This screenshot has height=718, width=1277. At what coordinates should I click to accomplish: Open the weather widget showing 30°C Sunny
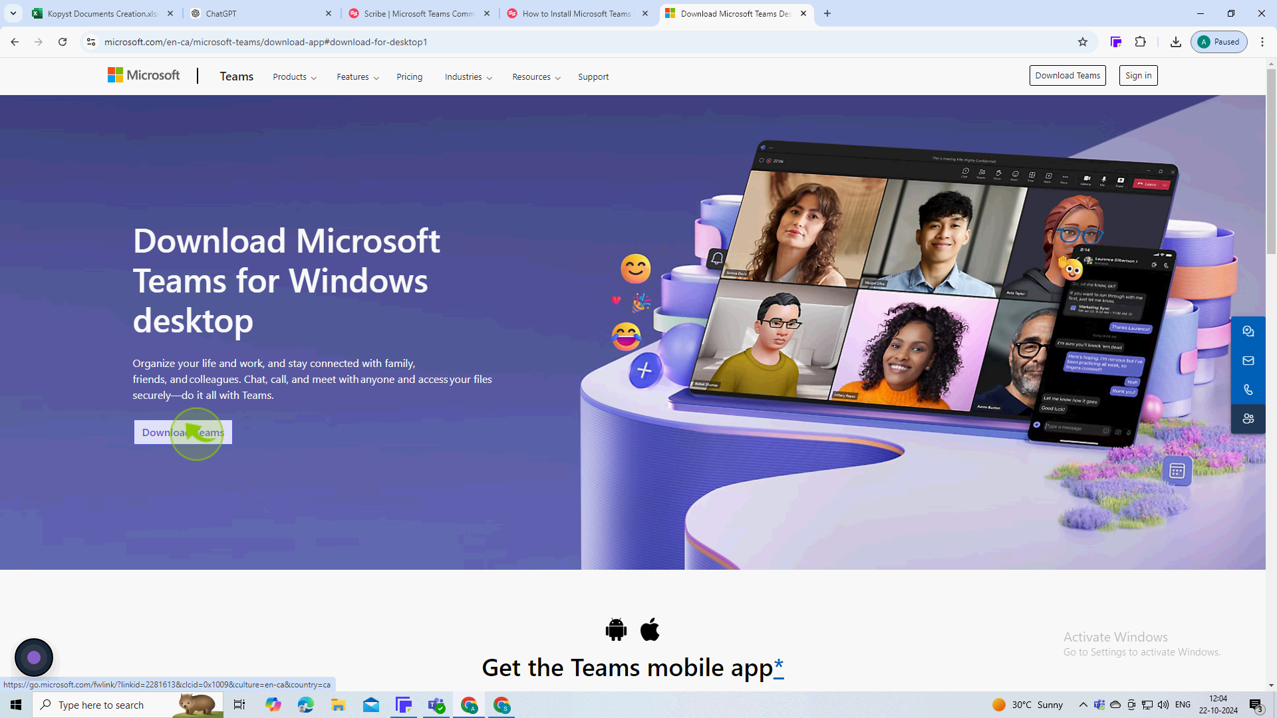click(1028, 705)
